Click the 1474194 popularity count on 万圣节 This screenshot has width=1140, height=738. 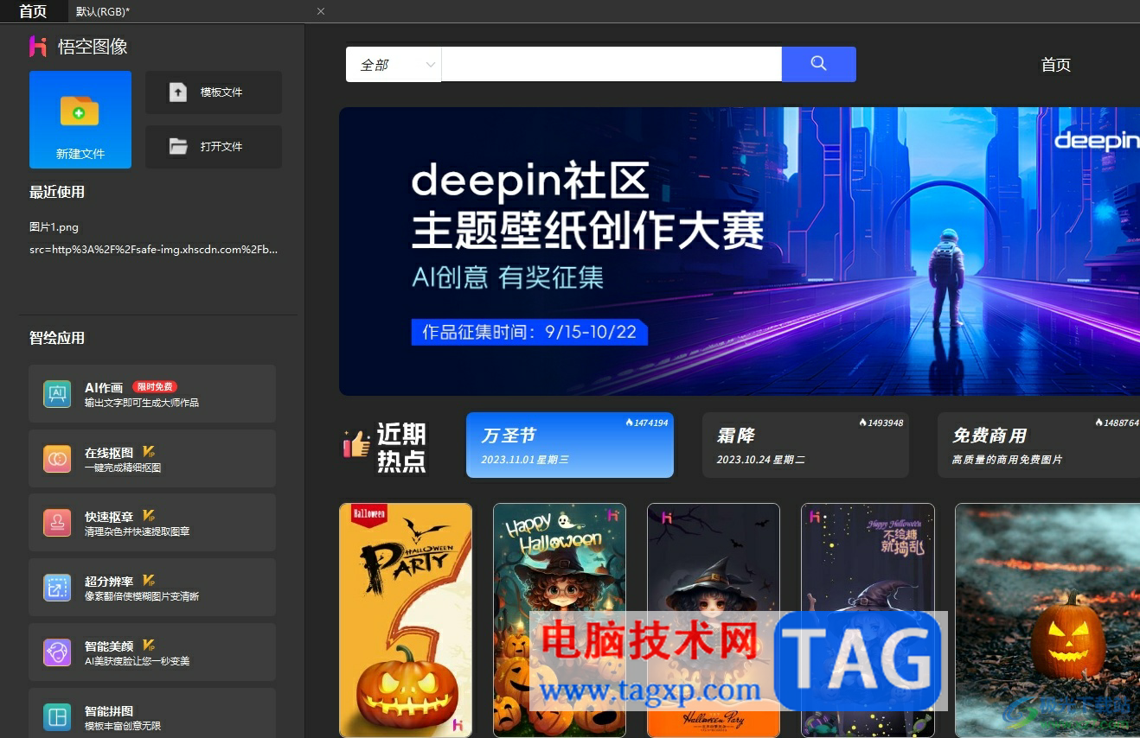tap(646, 423)
